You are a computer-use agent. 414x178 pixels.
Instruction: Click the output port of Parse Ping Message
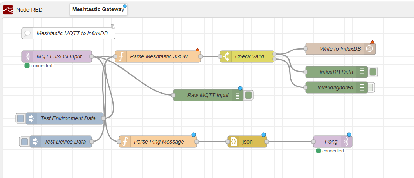[197, 142]
